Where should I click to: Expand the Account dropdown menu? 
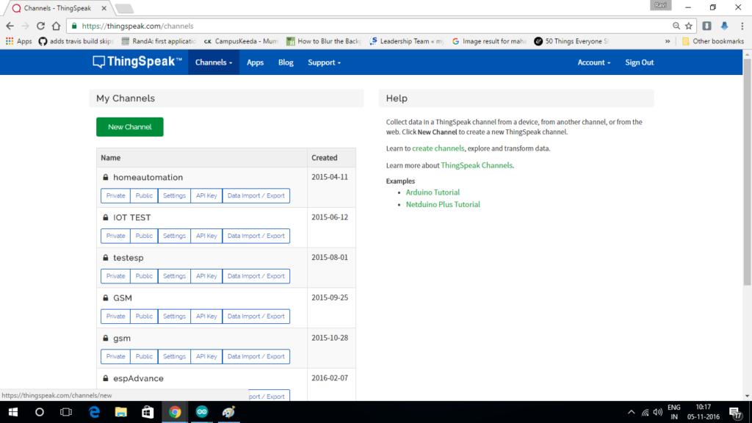click(593, 62)
